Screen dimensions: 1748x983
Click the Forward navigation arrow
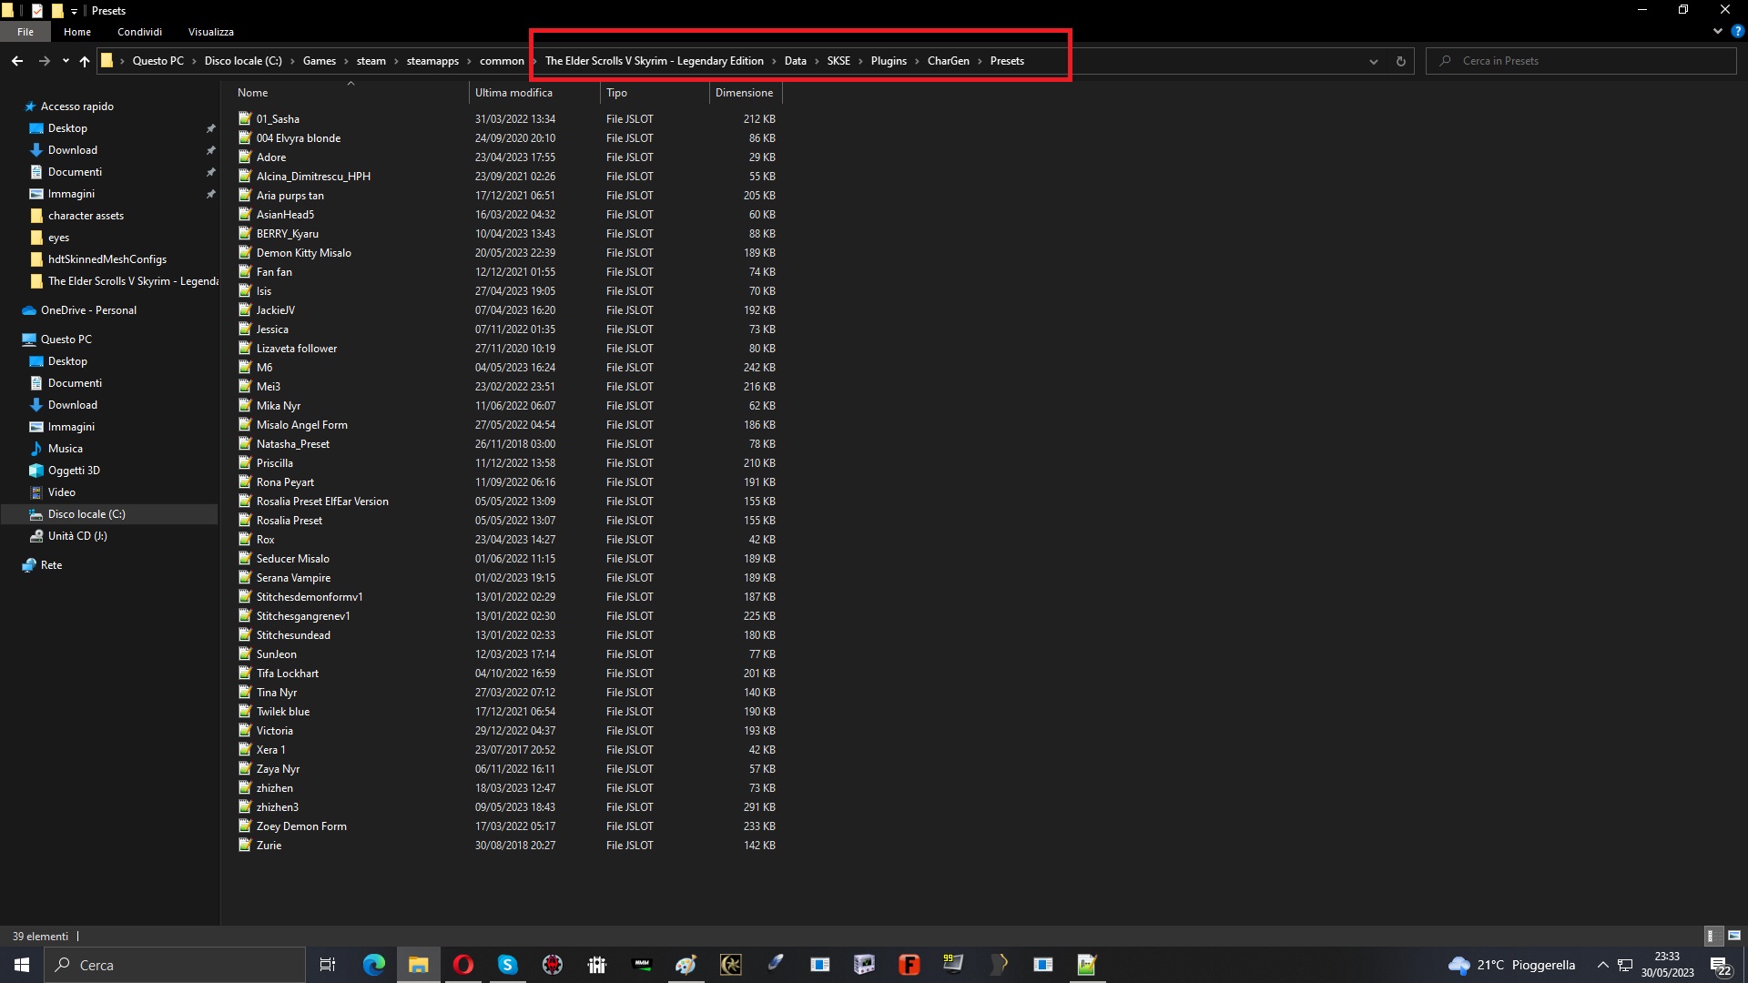coord(44,61)
